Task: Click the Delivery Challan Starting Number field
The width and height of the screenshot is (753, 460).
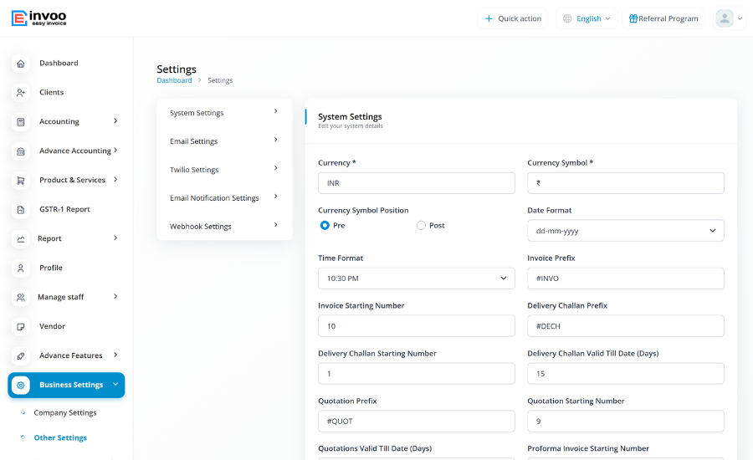Action: 417,374
